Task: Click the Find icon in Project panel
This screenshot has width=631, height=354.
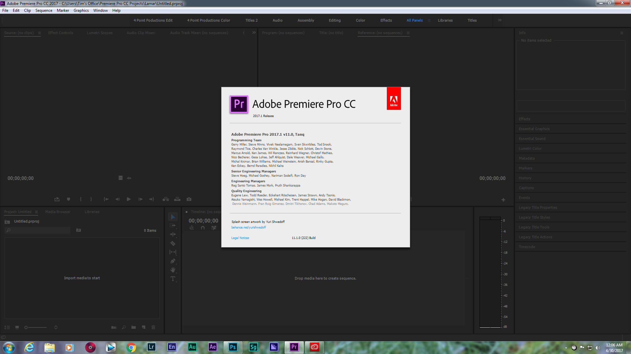Action: click(124, 327)
